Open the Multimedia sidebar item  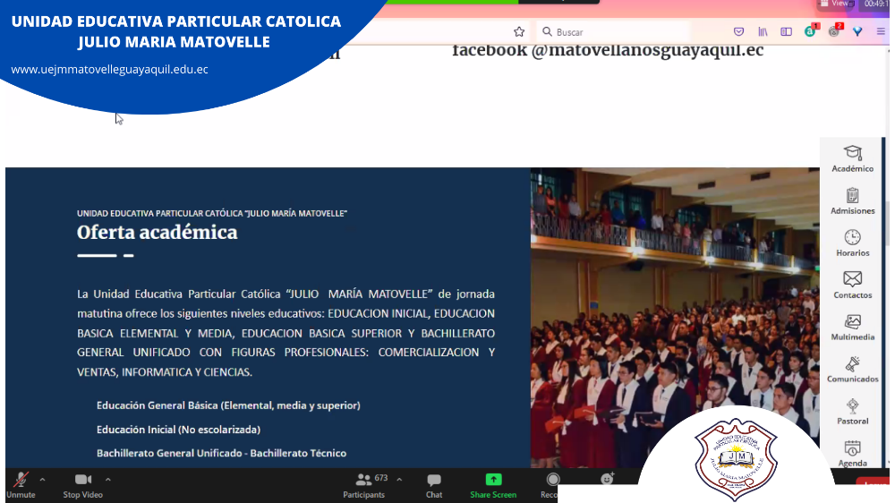[852, 328]
